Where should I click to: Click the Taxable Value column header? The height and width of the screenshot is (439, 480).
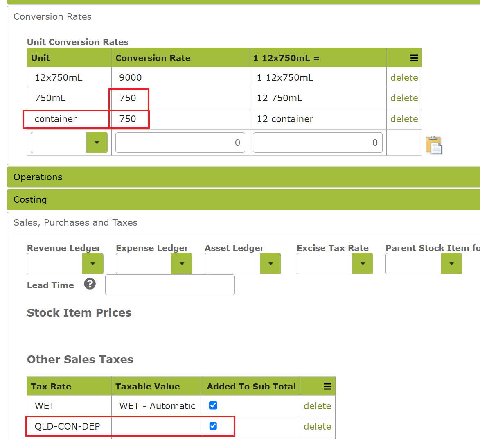coord(157,386)
